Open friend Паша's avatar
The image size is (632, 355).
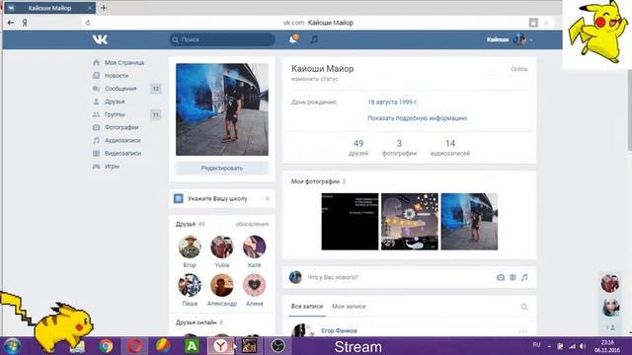(x=190, y=285)
